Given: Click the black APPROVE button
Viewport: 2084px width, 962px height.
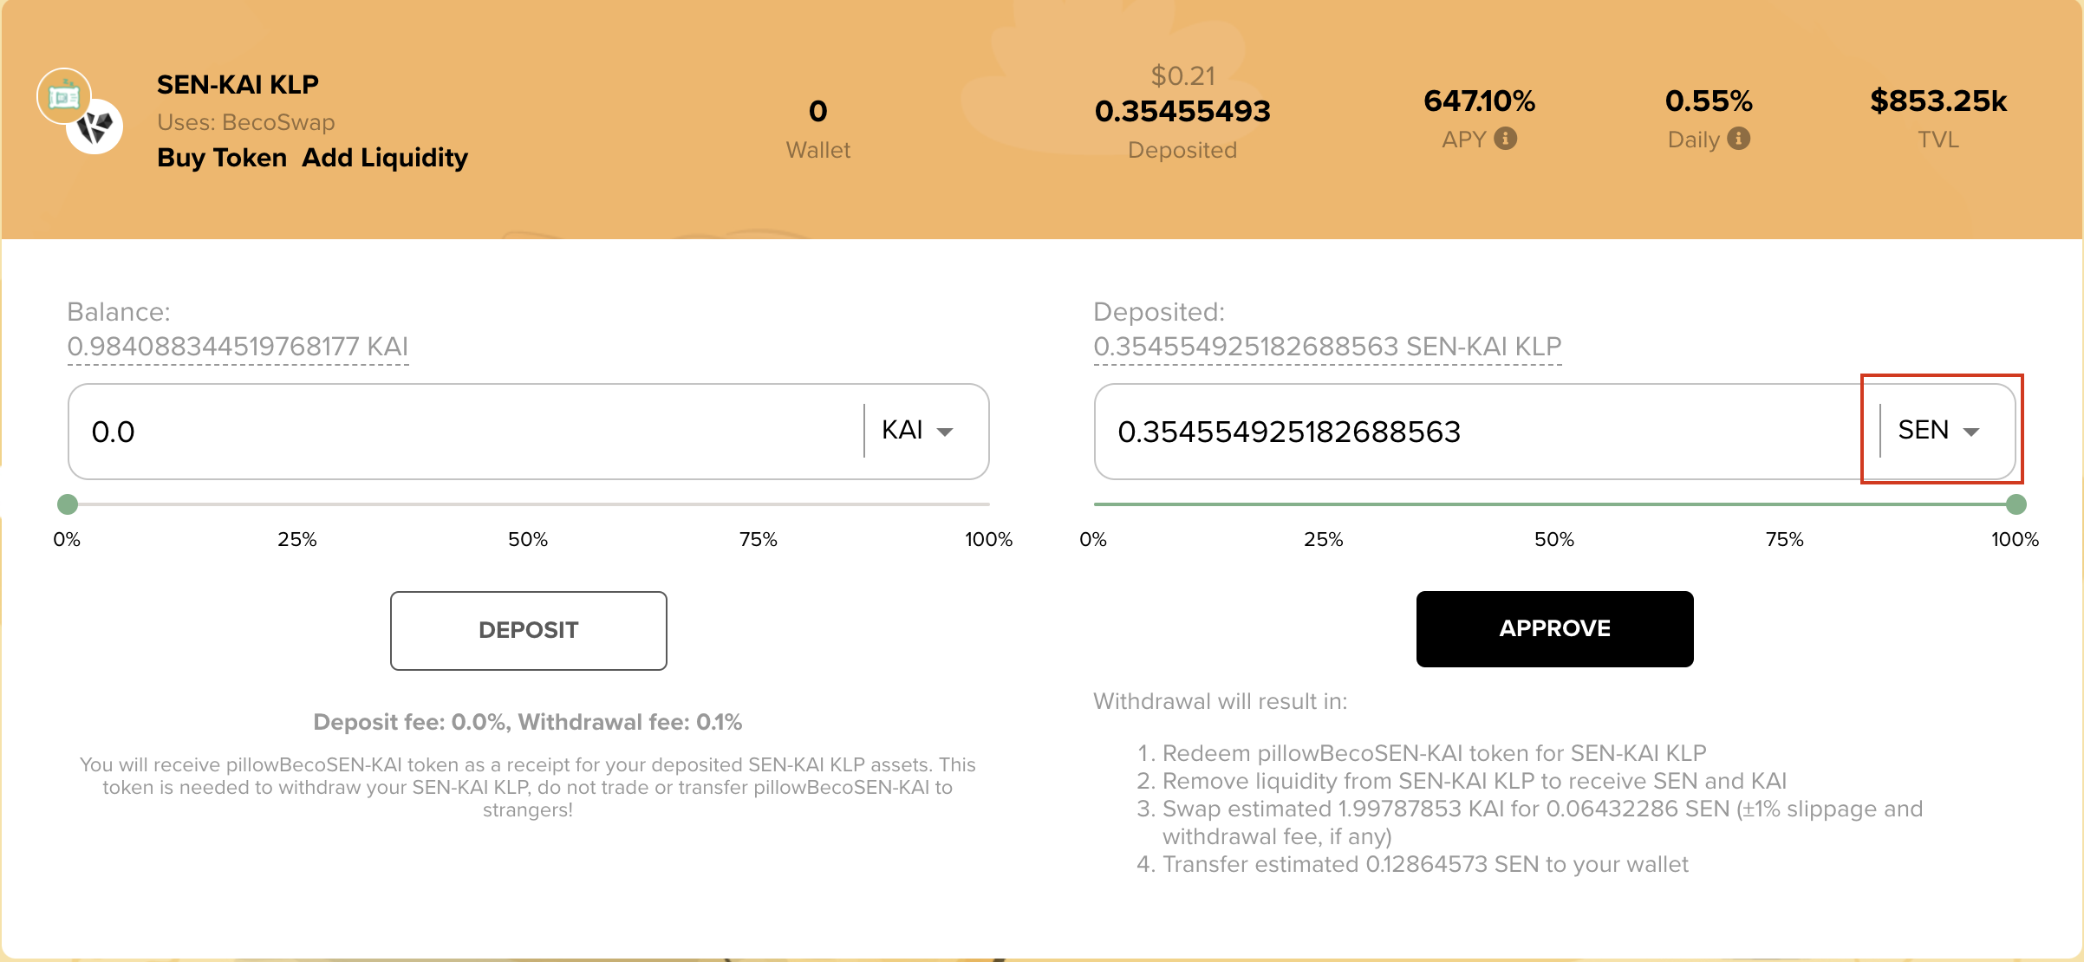Looking at the screenshot, I should point(1554,628).
